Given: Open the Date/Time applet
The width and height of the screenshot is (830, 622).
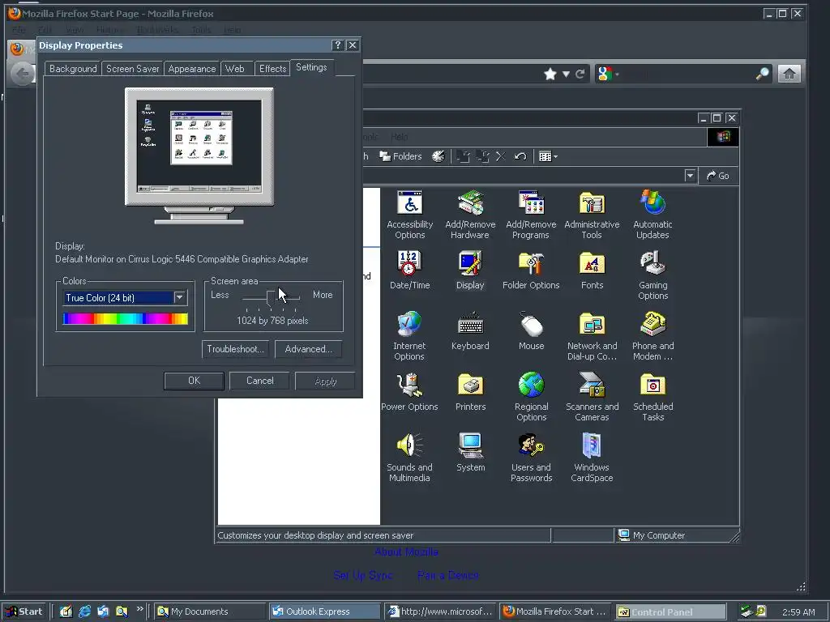Looking at the screenshot, I should tap(409, 271).
